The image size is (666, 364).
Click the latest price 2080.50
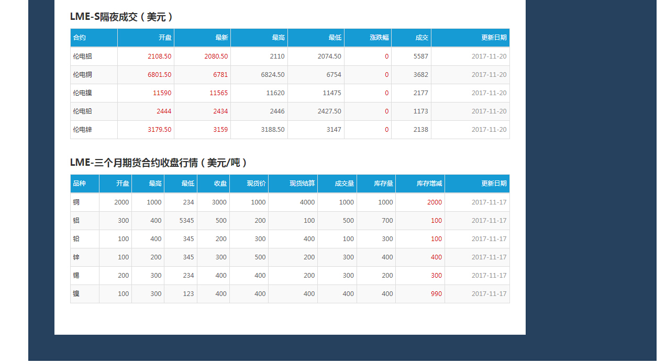tap(216, 56)
